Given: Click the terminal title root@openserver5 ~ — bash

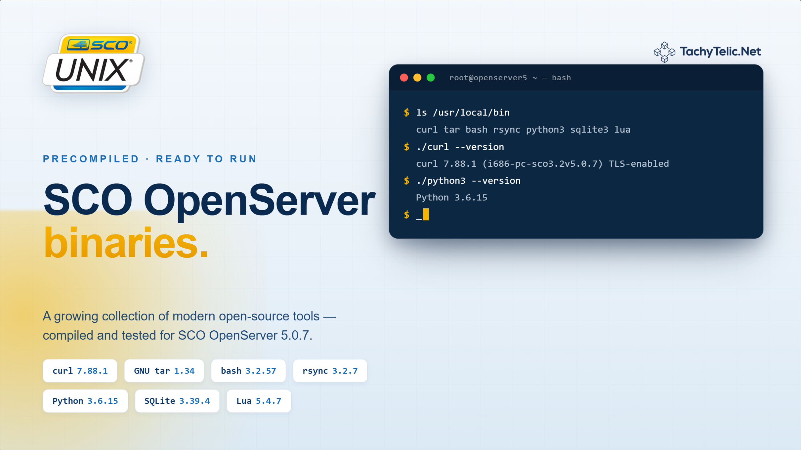Looking at the screenshot, I should pyautogui.click(x=510, y=78).
